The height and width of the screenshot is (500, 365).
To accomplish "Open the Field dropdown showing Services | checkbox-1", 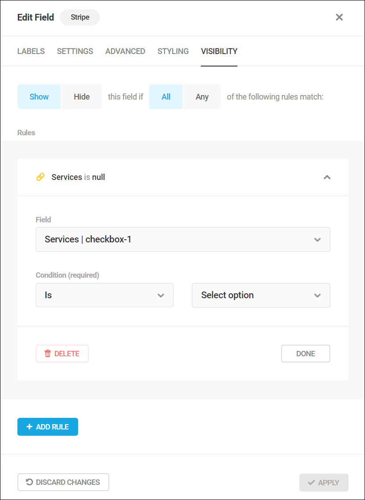I will 182,239.
